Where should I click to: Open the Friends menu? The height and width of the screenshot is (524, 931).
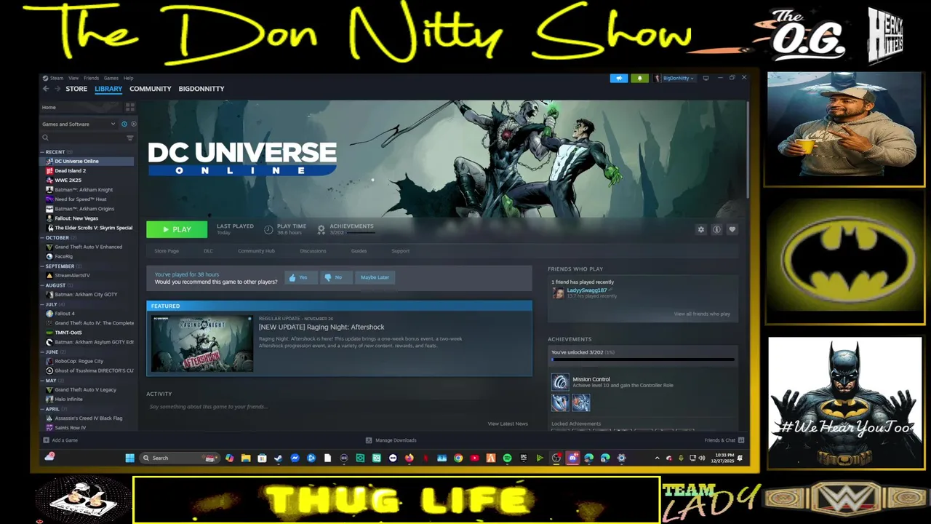click(91, 78)
